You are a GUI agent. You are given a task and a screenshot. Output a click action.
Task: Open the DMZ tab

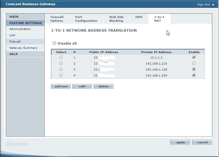coord(139,17)
